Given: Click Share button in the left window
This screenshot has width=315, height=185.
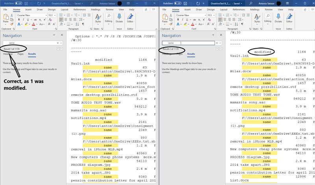Looking at the screenshot, I should pos(146,9).
